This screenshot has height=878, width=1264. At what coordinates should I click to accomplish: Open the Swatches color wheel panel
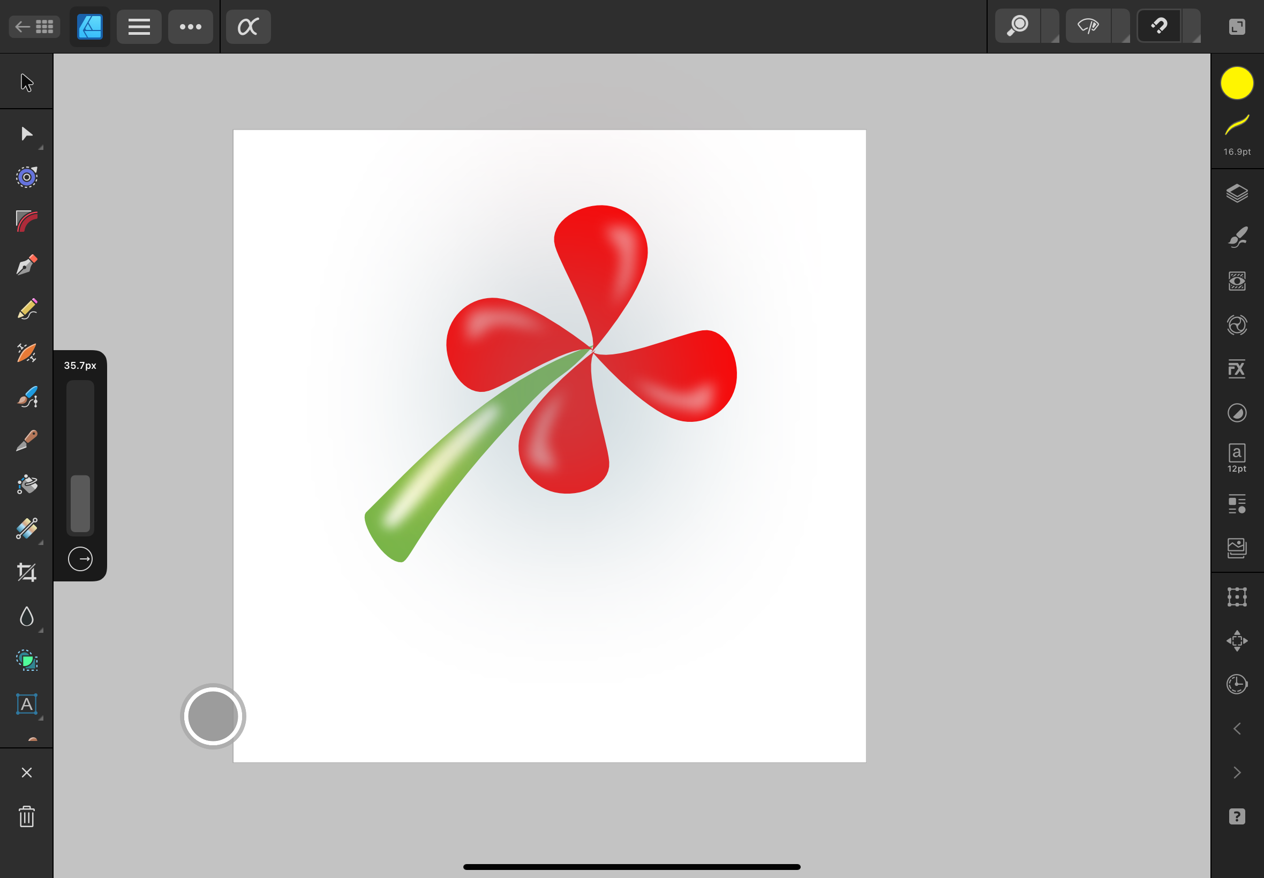(1237, 325)
